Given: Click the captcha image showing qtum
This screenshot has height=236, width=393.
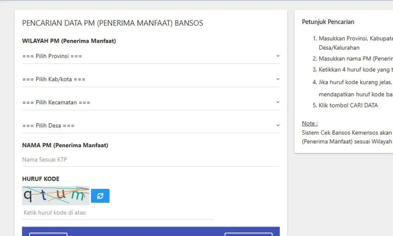Looking at the screenshot, I should coord(56,196).
